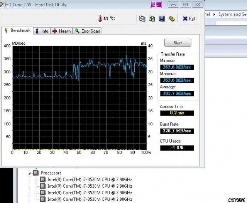
Task: Click the thermometer temperature icon
Action: click(x=100, y=18)
